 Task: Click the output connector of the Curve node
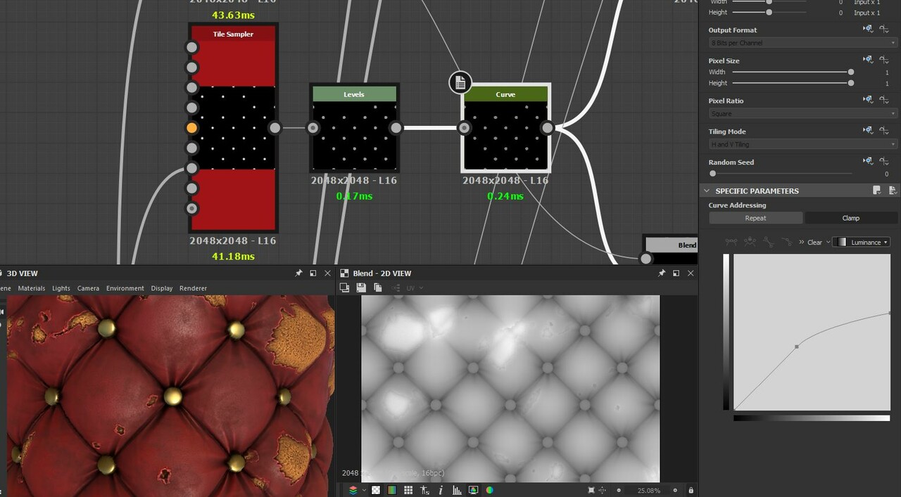[x=547, y=127]
